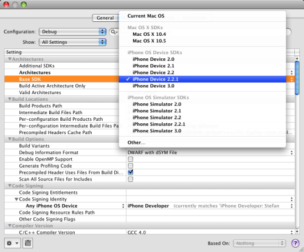Screen dimensions: 304x252
Task: Select Mac OS X 10.4 SDK
Action: [x=202, y=34]
